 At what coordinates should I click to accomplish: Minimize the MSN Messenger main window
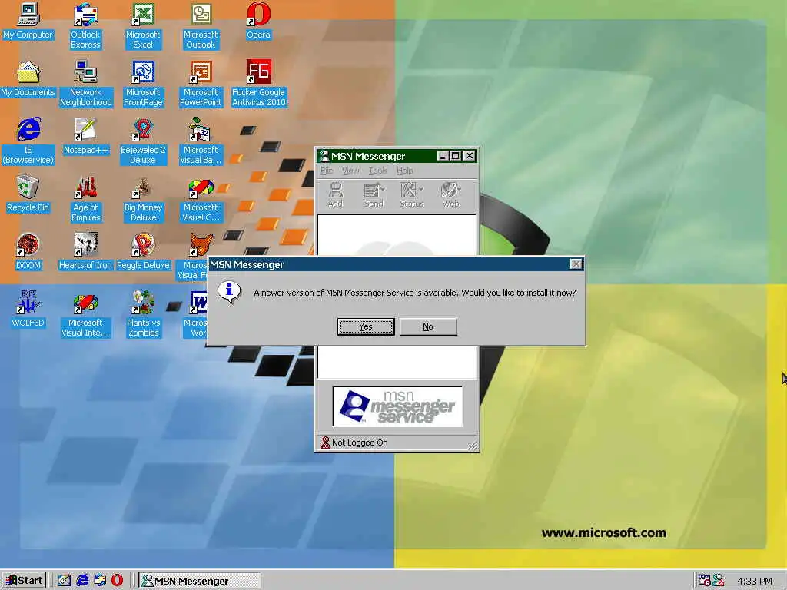[443, 156]
